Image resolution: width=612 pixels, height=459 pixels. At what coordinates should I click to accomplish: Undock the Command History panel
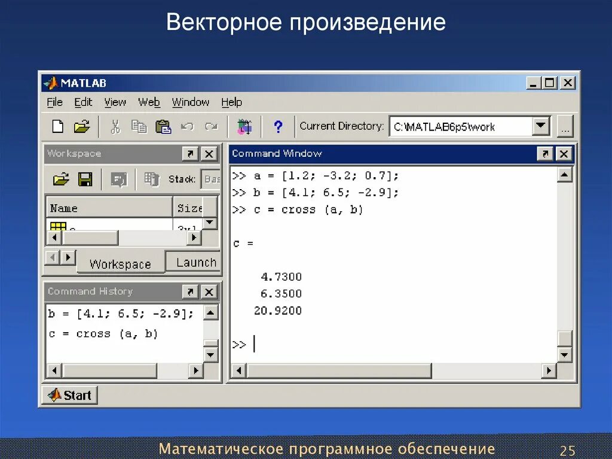191,291
